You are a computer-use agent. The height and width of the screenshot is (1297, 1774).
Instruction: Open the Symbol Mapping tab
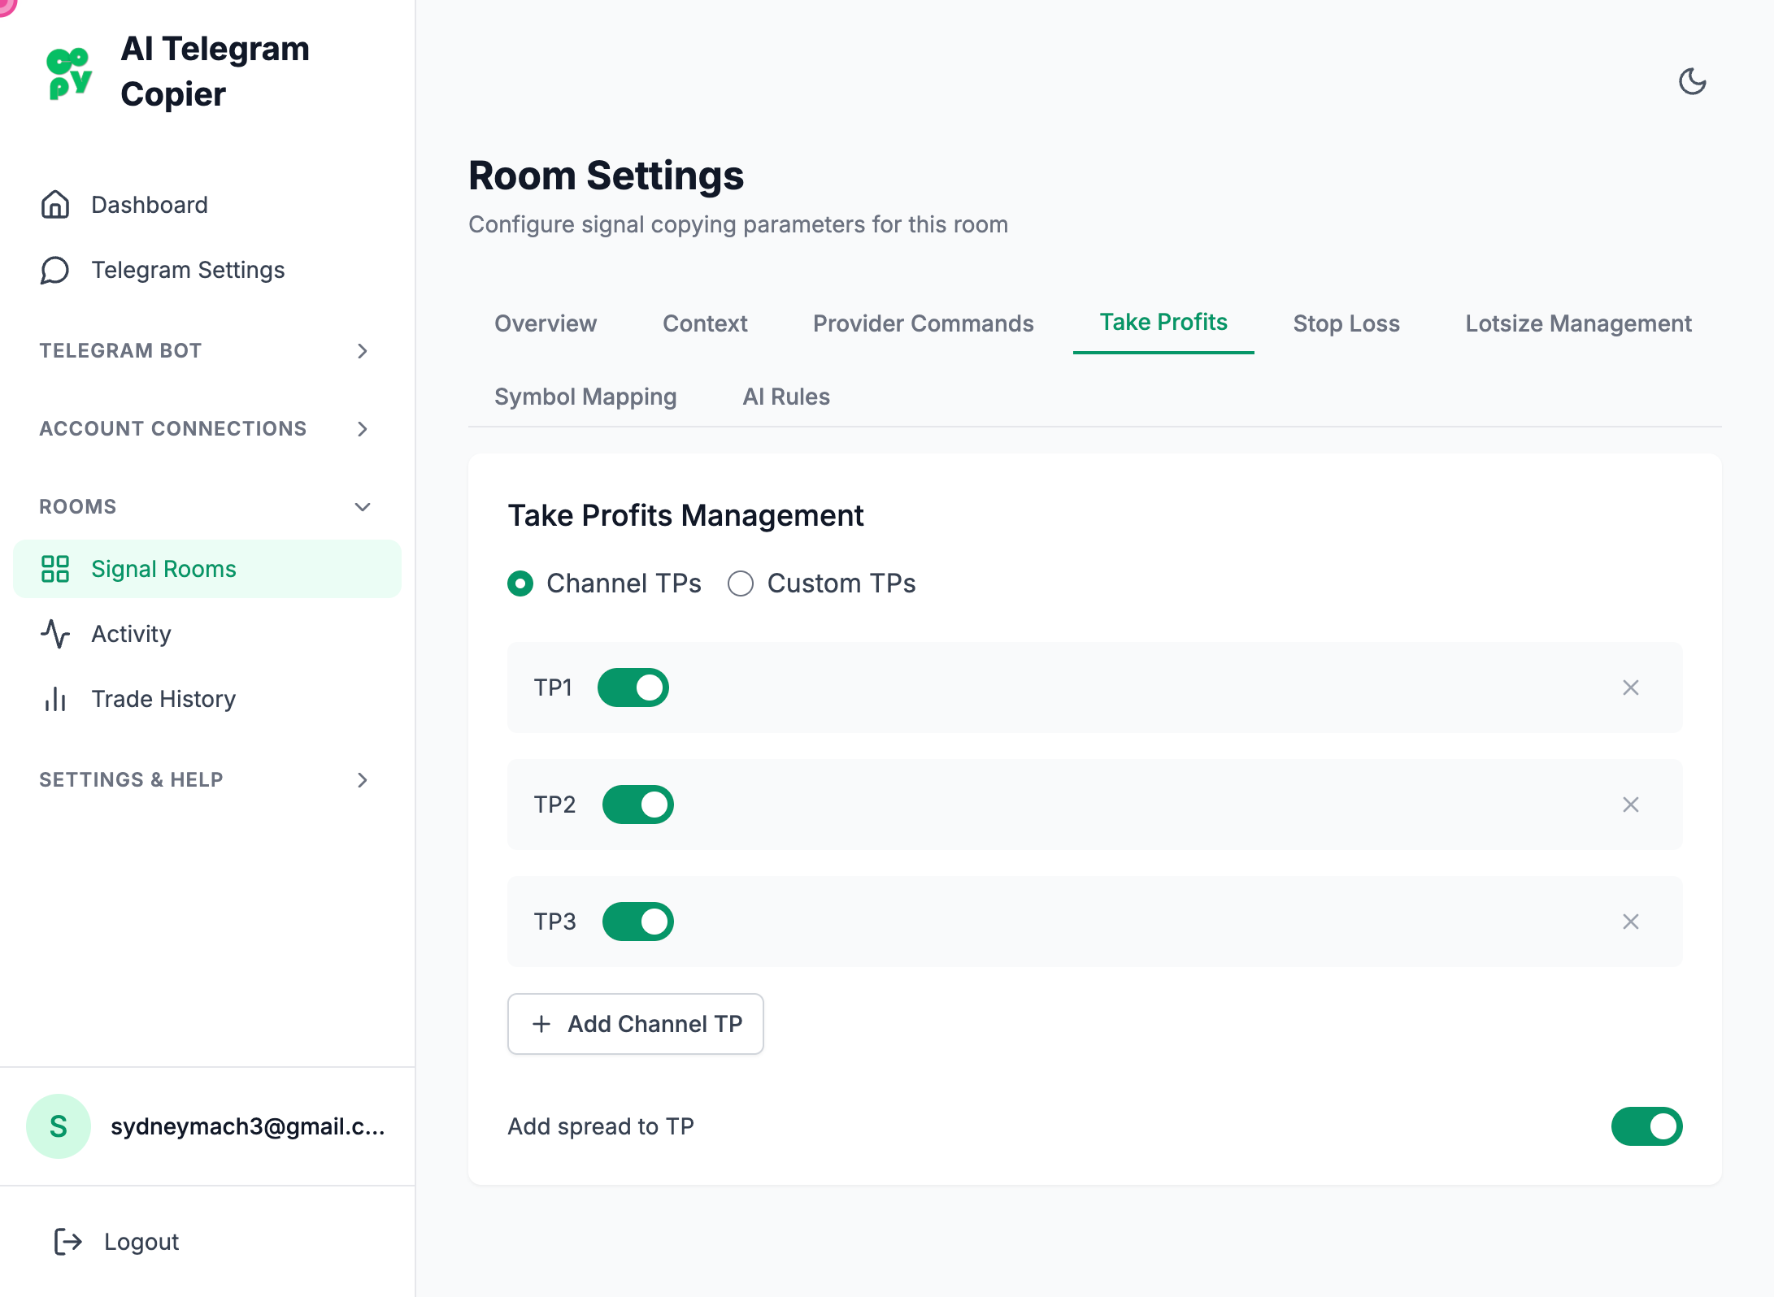pyautogui.click(x=585, y=397)
